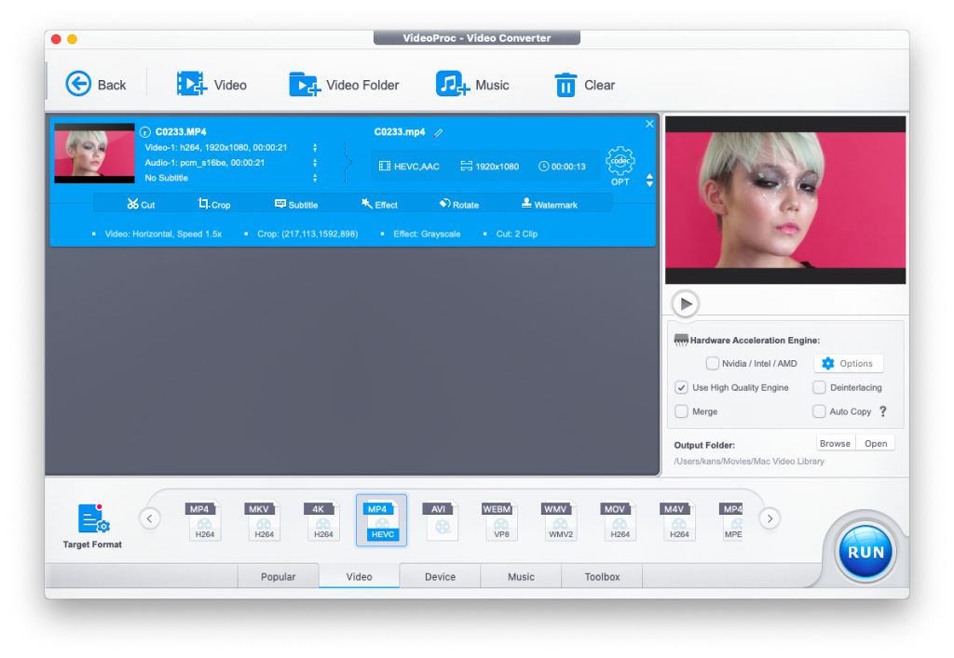Select MP4 HEVC format
954x658 pixels.
(x=381, y=520)
